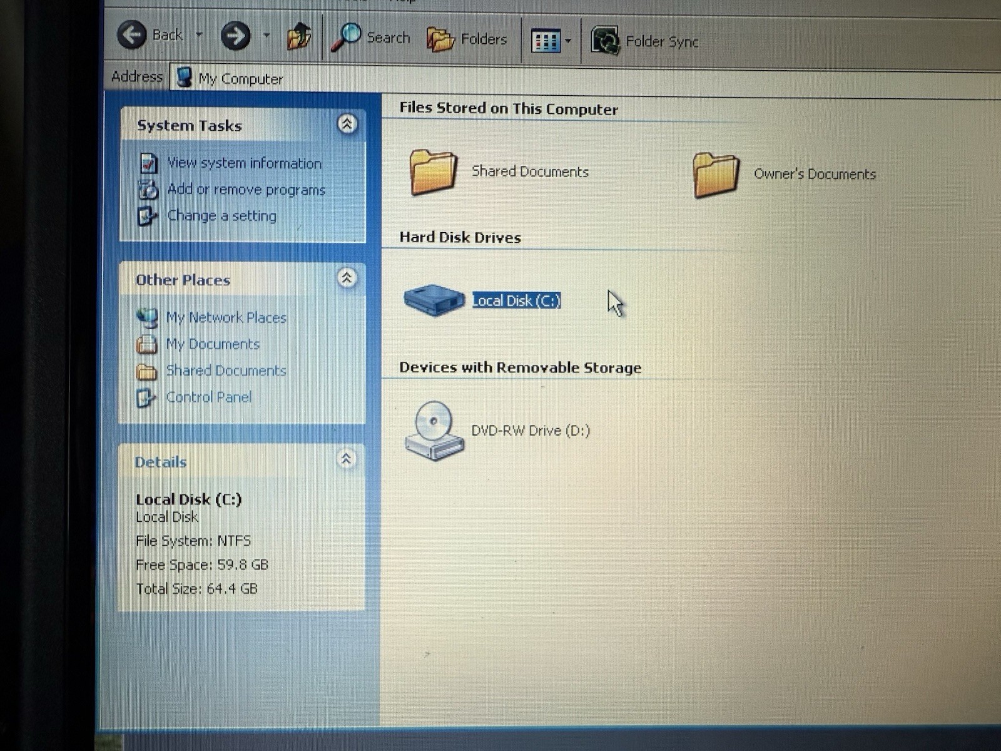
Task: Click the View system information icon
Action: click(x=148, y=163)
